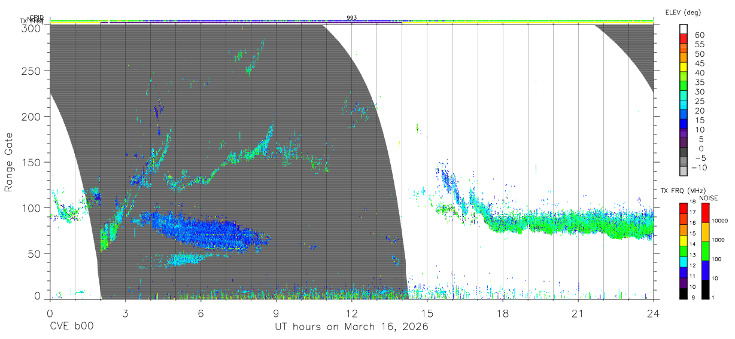Click the x-axis tick label 24
735x339 pixels.
coord(654,313)
